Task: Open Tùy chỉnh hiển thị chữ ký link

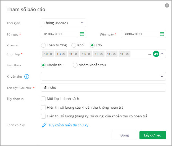Action: (68, 125)
